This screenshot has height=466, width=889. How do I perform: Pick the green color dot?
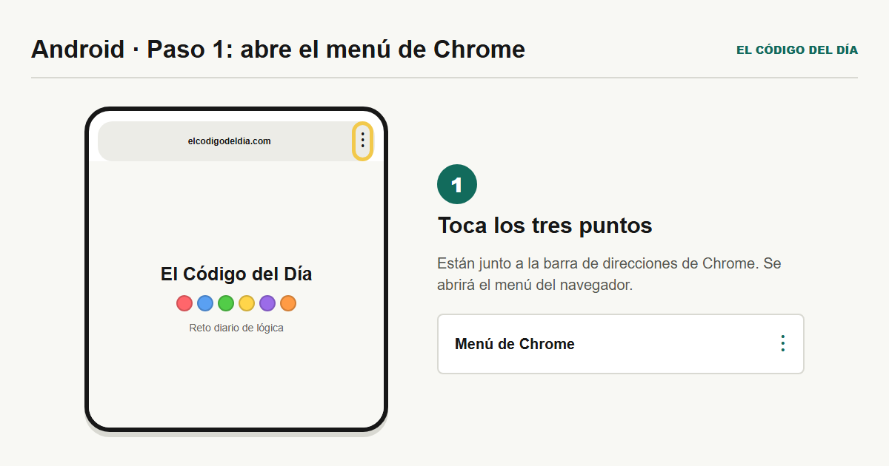tap(226, 303)
